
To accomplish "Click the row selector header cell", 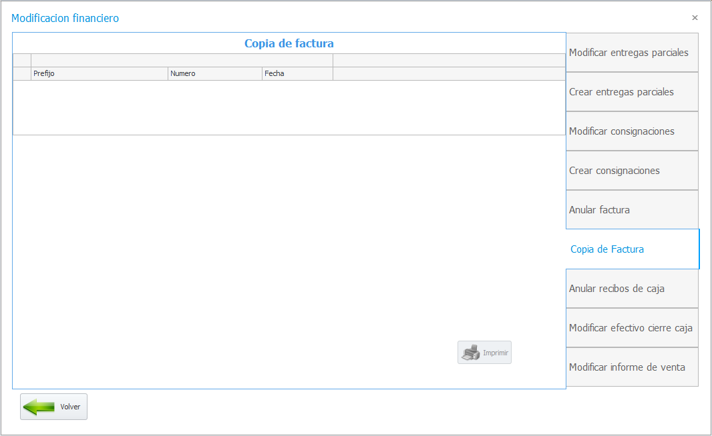I will coord(22,74).
